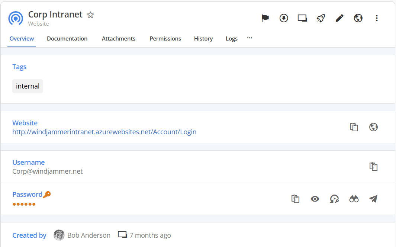
Task: Open the three-dot vertical more menu
Action: [x=377, y=18]
